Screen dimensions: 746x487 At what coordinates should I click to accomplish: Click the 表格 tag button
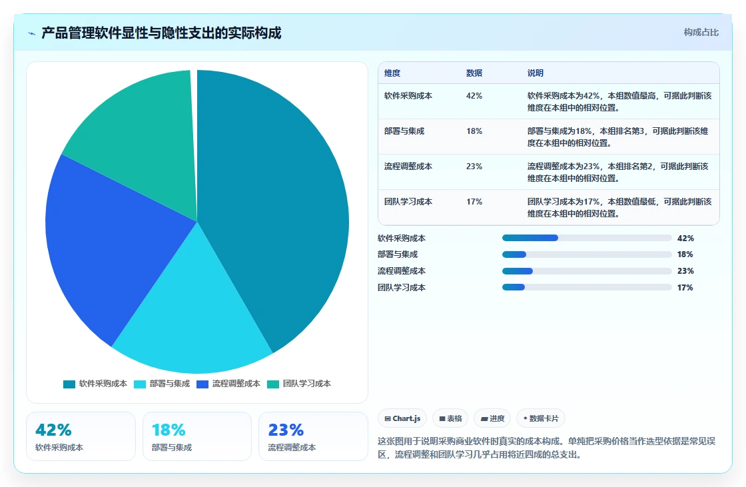click(x=450, y=418)
